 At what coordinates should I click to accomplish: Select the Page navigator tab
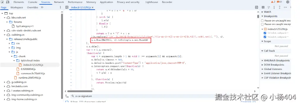[4, 7]
